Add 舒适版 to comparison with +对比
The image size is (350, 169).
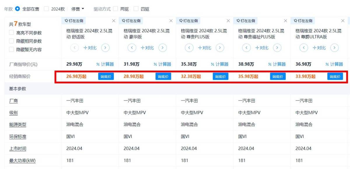click(90, 48)
